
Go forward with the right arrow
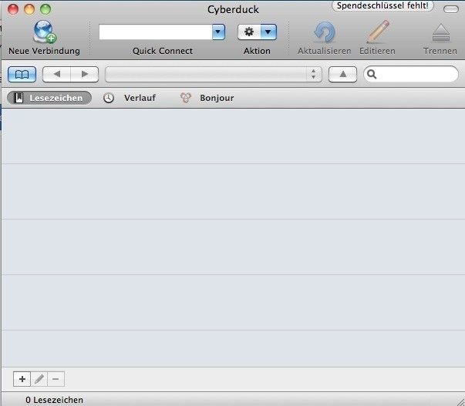[85, 74]
